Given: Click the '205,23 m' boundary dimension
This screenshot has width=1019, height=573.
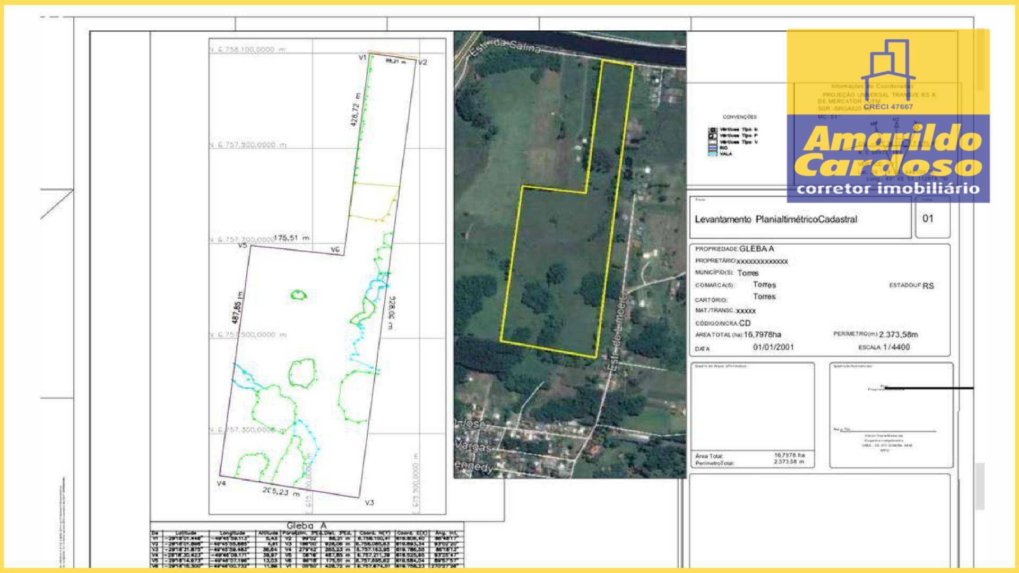Looking at the screenshot, I should [x=282, y=492].
